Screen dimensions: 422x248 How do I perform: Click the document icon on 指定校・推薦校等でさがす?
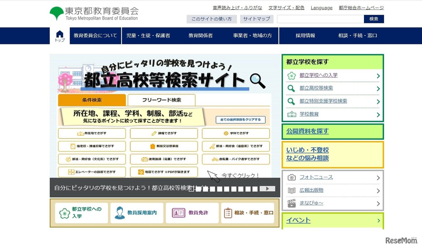[x=73, y=146]
